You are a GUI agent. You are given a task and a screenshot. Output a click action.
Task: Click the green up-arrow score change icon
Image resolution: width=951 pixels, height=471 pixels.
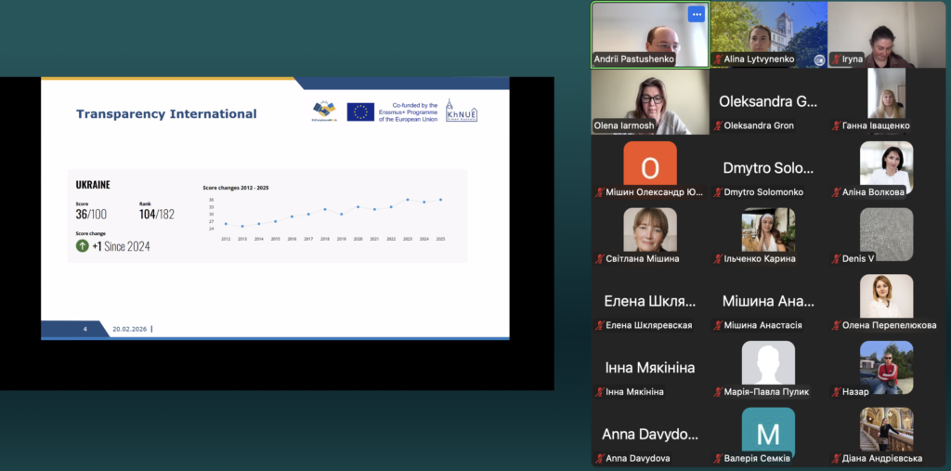83,246
